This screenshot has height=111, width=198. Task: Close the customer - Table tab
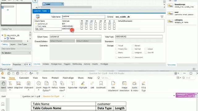pyautogui.click(x=49, y=11)
